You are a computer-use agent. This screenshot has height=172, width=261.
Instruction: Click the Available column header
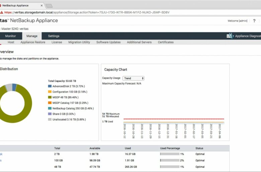(95, 148)
